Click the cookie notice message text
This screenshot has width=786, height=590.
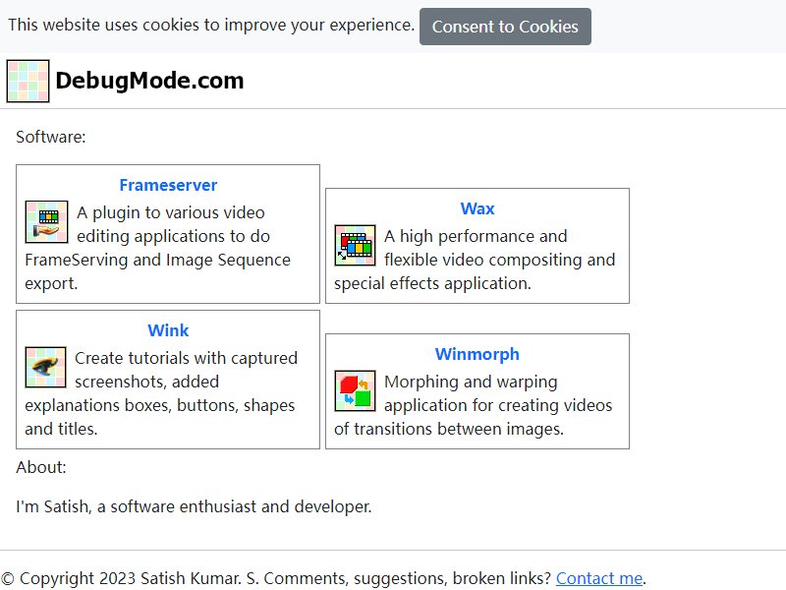click(211, 26)
